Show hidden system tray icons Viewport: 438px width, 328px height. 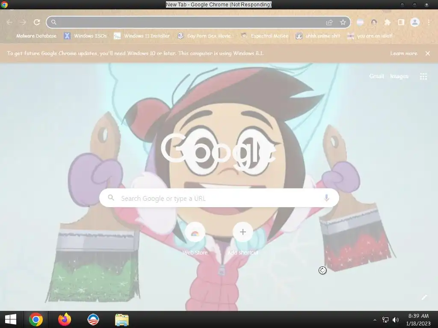point(375,320)
